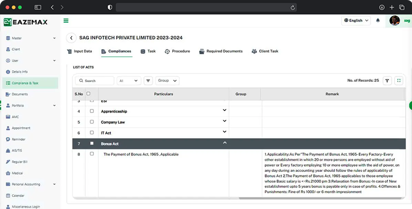Click the browser address bar
Image resolution: width=412 pixels, height=209 pixels.
pos(206,8)
